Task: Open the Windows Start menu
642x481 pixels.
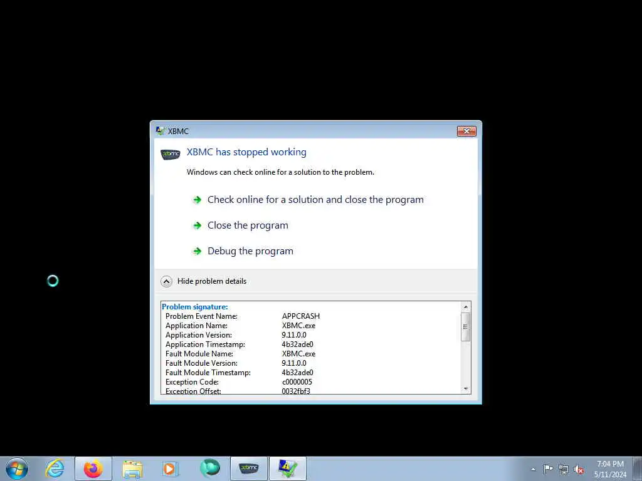Action: click(17, 468)
